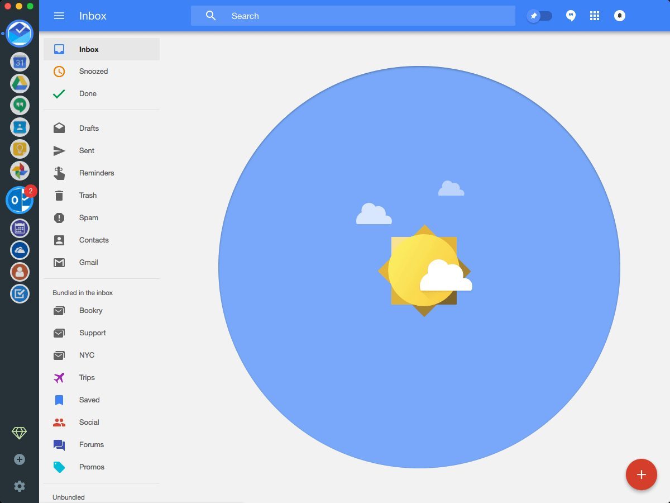
Task: Click the Search input field
Action: 353,16
